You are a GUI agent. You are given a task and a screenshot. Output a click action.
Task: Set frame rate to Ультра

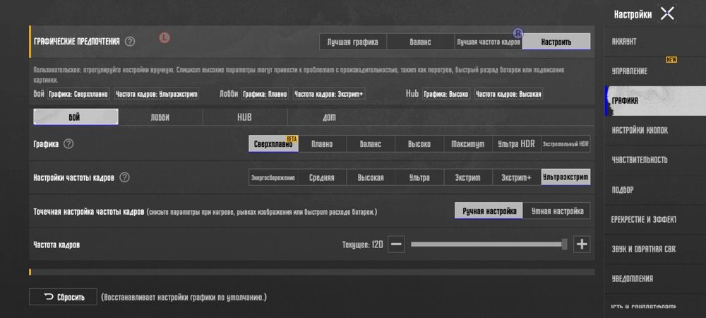(419, 177)
